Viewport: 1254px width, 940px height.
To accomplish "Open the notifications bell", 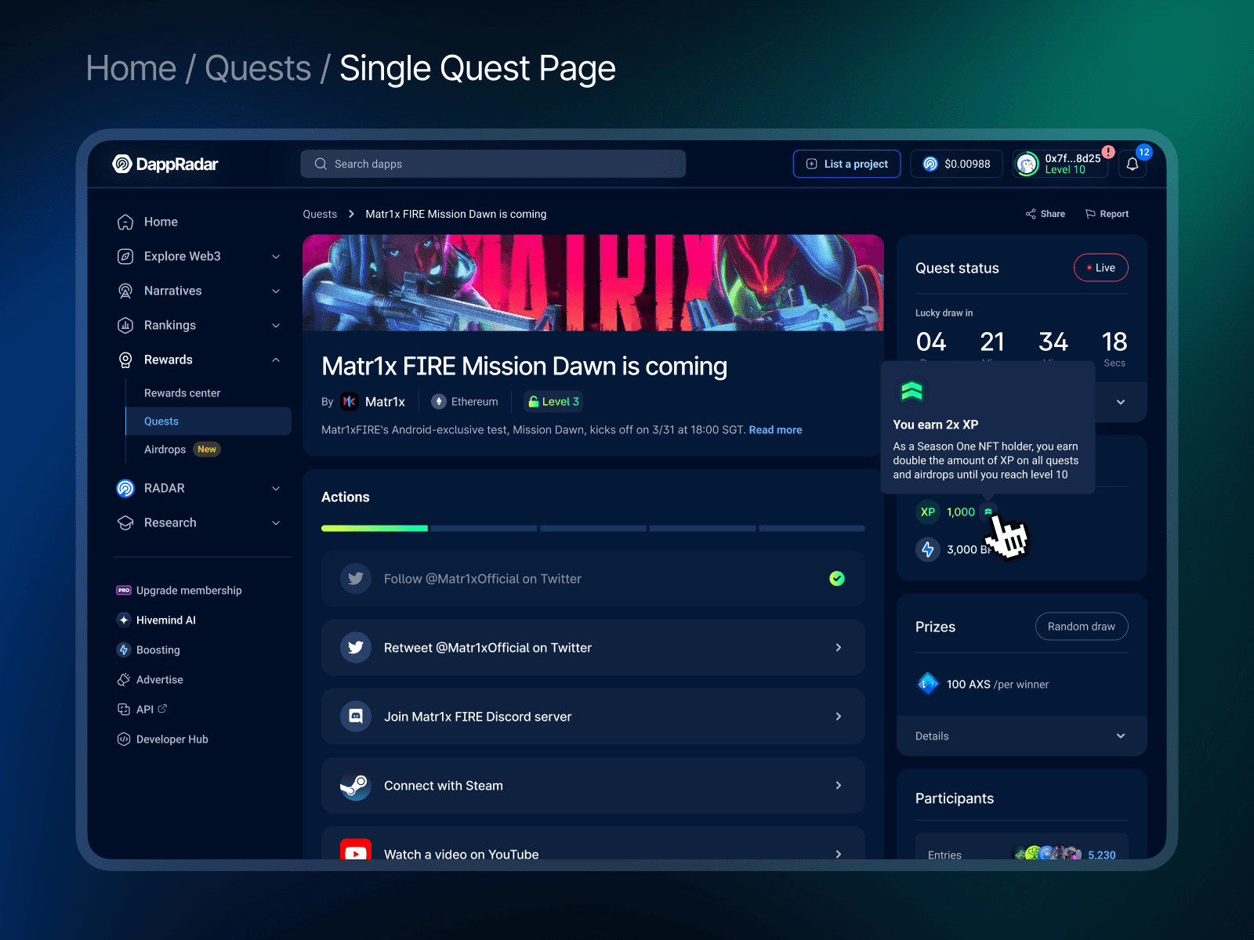I will 1133,164.
